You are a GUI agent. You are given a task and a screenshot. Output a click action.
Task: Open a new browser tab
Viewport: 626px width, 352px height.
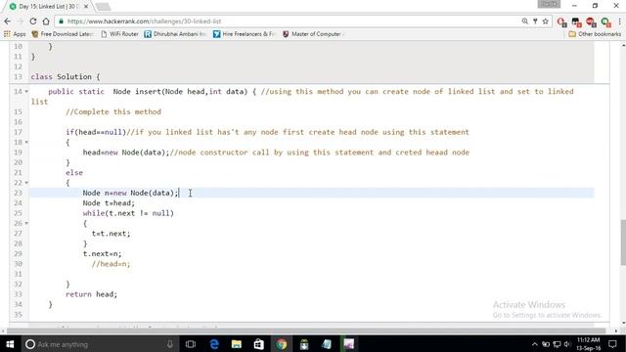(x=103, y=7)
